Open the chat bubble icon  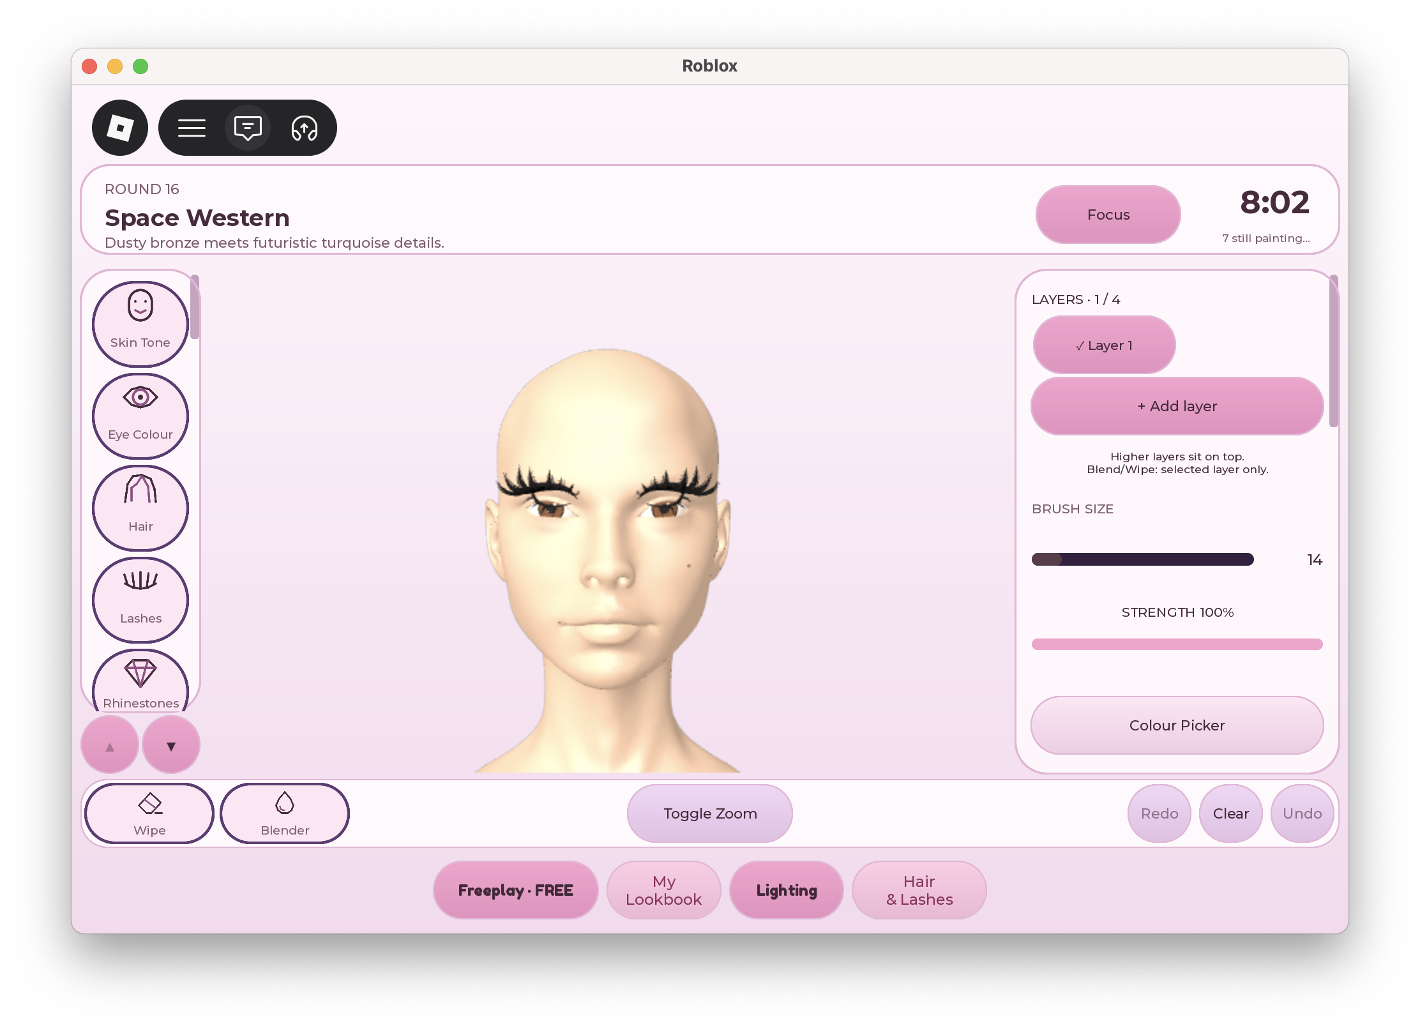[248, 128]
